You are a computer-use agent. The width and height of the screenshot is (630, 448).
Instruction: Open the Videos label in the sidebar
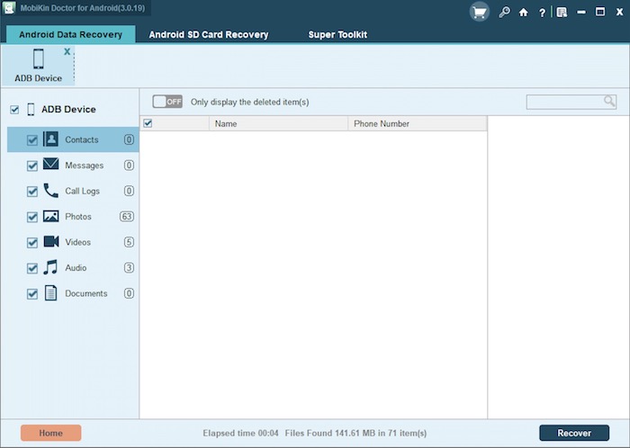[x=78, y=242]
